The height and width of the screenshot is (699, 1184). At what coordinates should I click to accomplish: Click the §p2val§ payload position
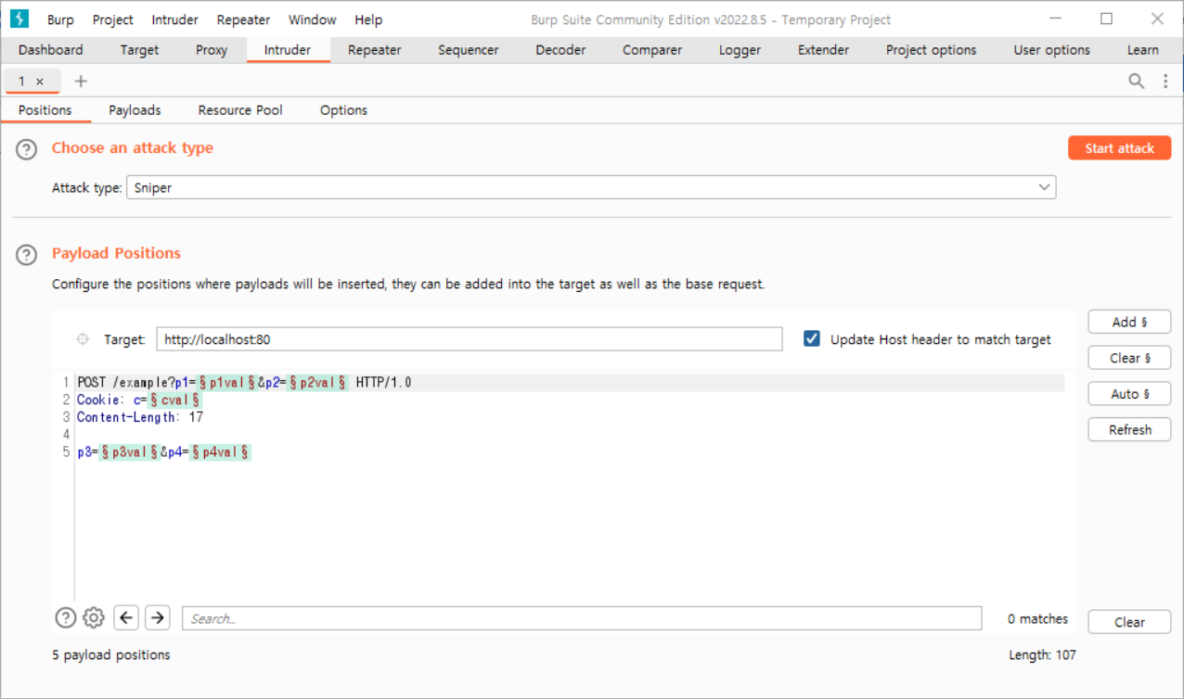(x=317, y=382)
